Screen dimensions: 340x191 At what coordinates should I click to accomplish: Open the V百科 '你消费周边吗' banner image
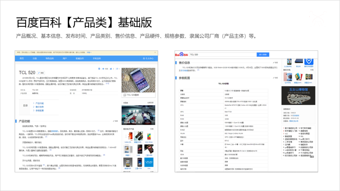(x=138, y=115)
